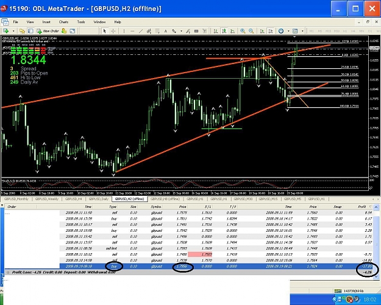Image resolution: width=381 pixels, height=305 pixels.
Task: Click the 18:02 taskbar clock
Action: click(369, 299)
